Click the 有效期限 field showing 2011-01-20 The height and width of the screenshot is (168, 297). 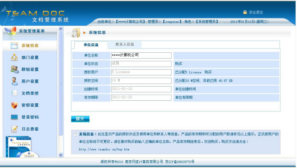(141, 97)
